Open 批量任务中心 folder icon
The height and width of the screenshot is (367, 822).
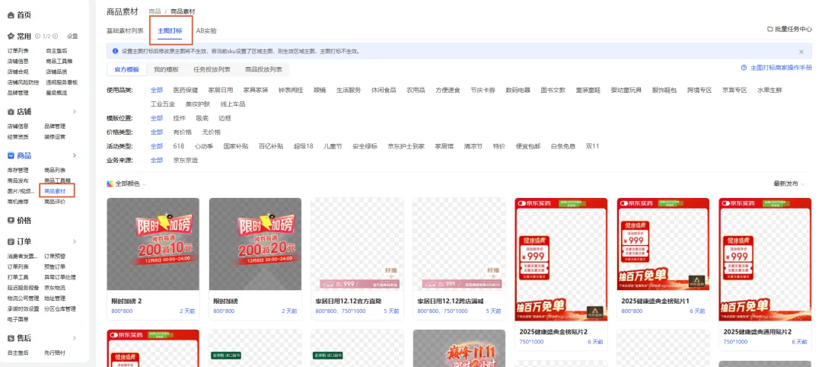click(x=770, y=30)
